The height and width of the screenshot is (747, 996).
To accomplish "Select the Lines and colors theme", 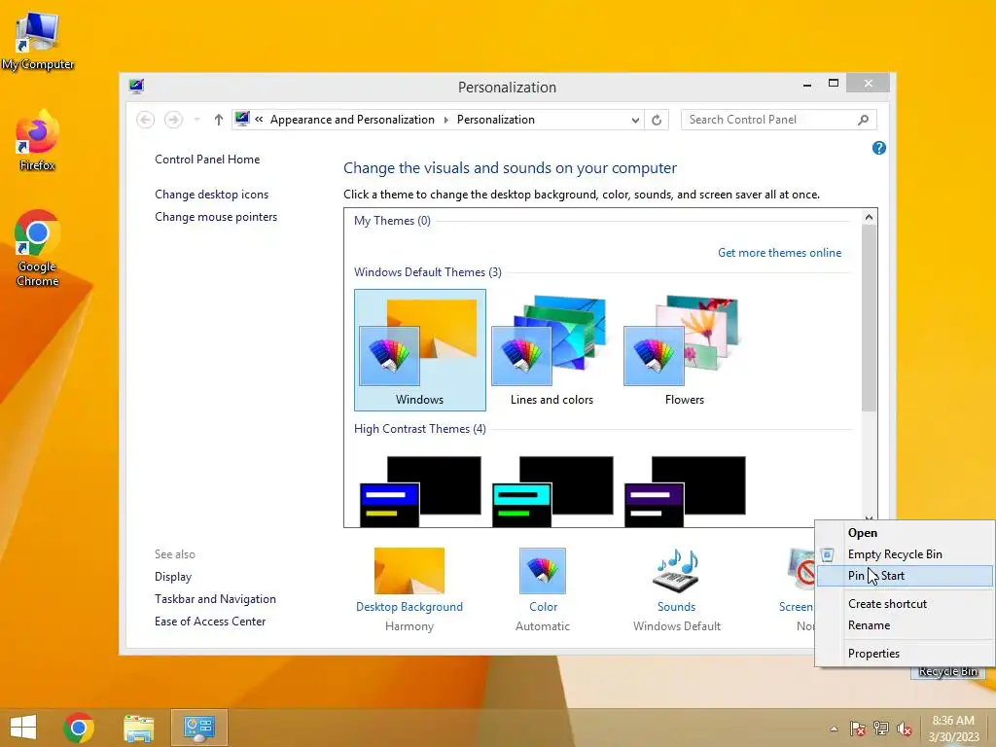I will [x=552, y=350].
